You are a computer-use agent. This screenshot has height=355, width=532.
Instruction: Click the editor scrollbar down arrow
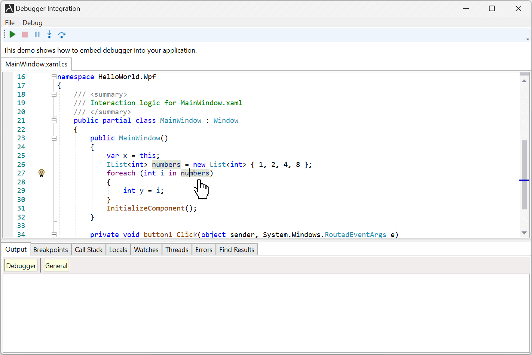pos(525,233)
